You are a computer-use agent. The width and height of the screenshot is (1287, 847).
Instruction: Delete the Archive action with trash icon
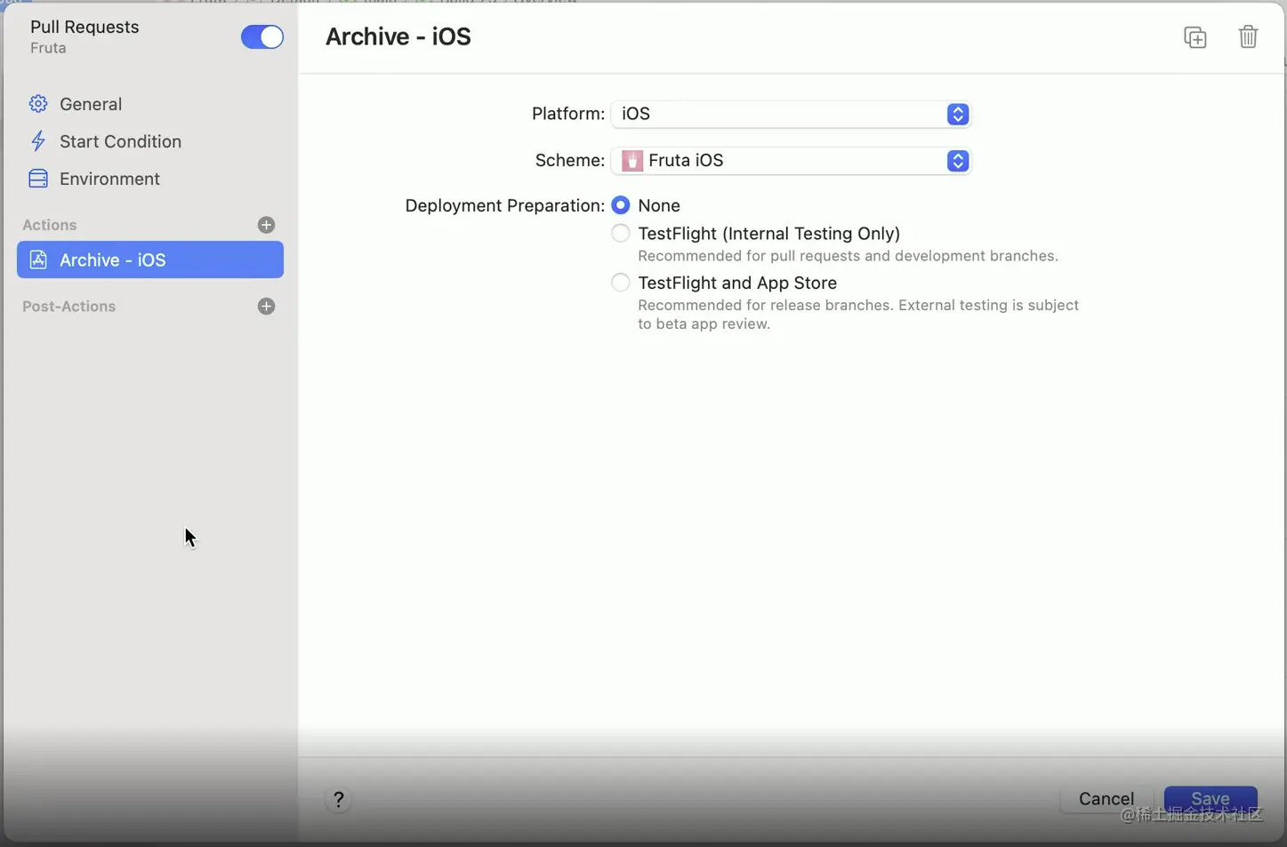click(x=1248, y=36)
